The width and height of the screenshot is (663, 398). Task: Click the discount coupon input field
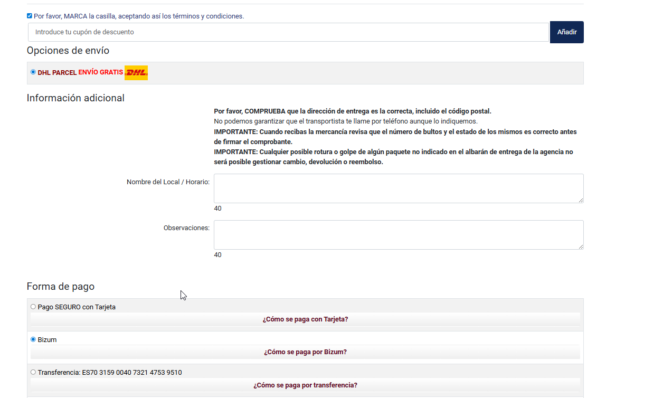tap(289, 32)
